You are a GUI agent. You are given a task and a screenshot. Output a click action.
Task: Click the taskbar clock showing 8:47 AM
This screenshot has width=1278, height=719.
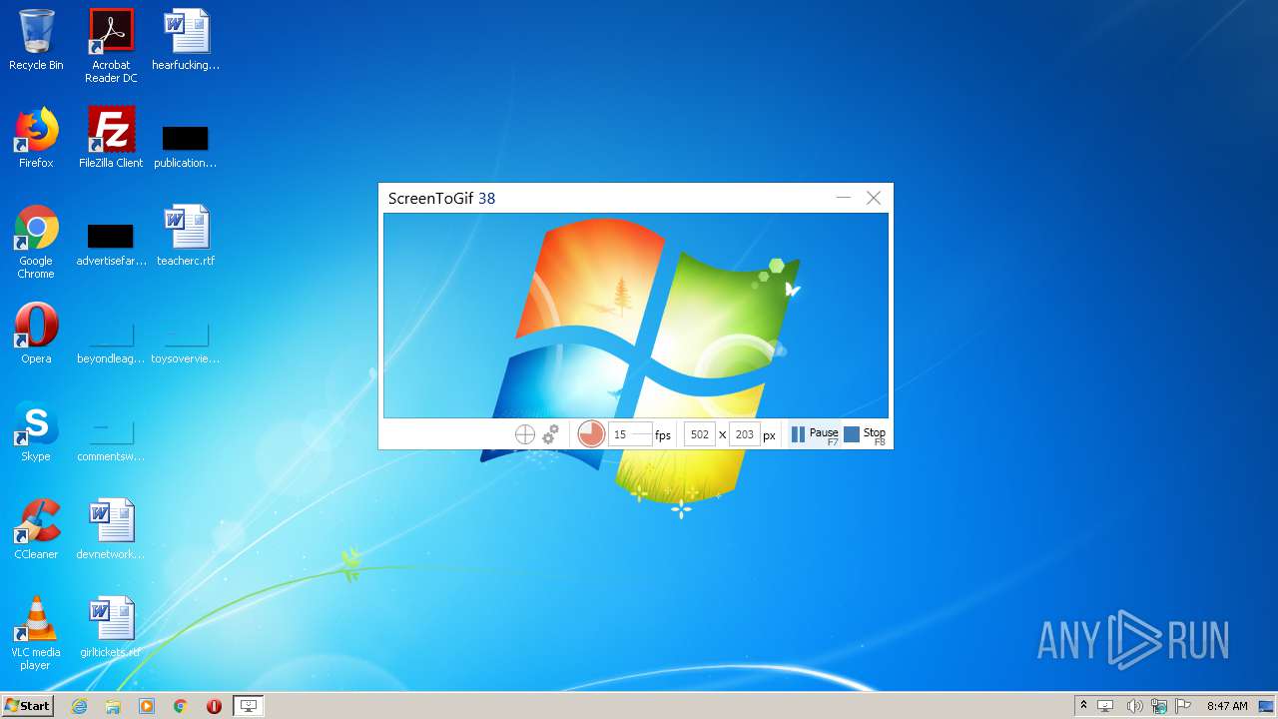(1227, 706)
